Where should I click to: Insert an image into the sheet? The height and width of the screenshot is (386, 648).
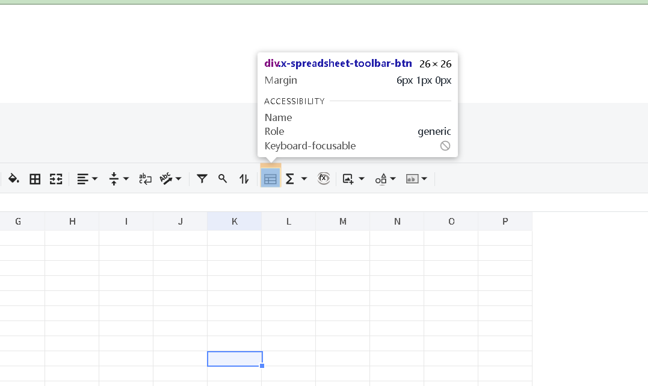click(x=349, y=178)
